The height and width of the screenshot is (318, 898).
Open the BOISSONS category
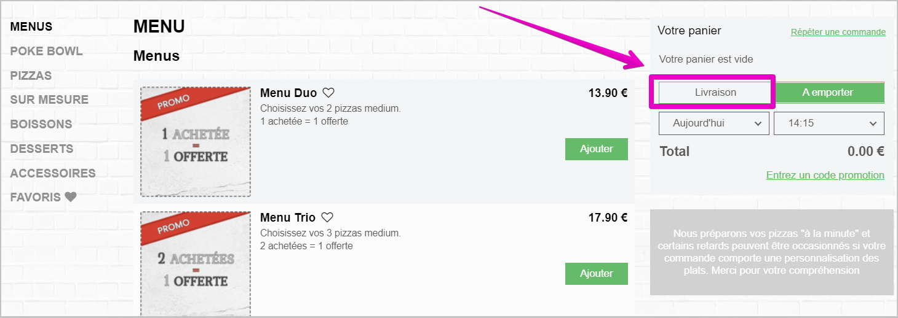tap(41, 124)
